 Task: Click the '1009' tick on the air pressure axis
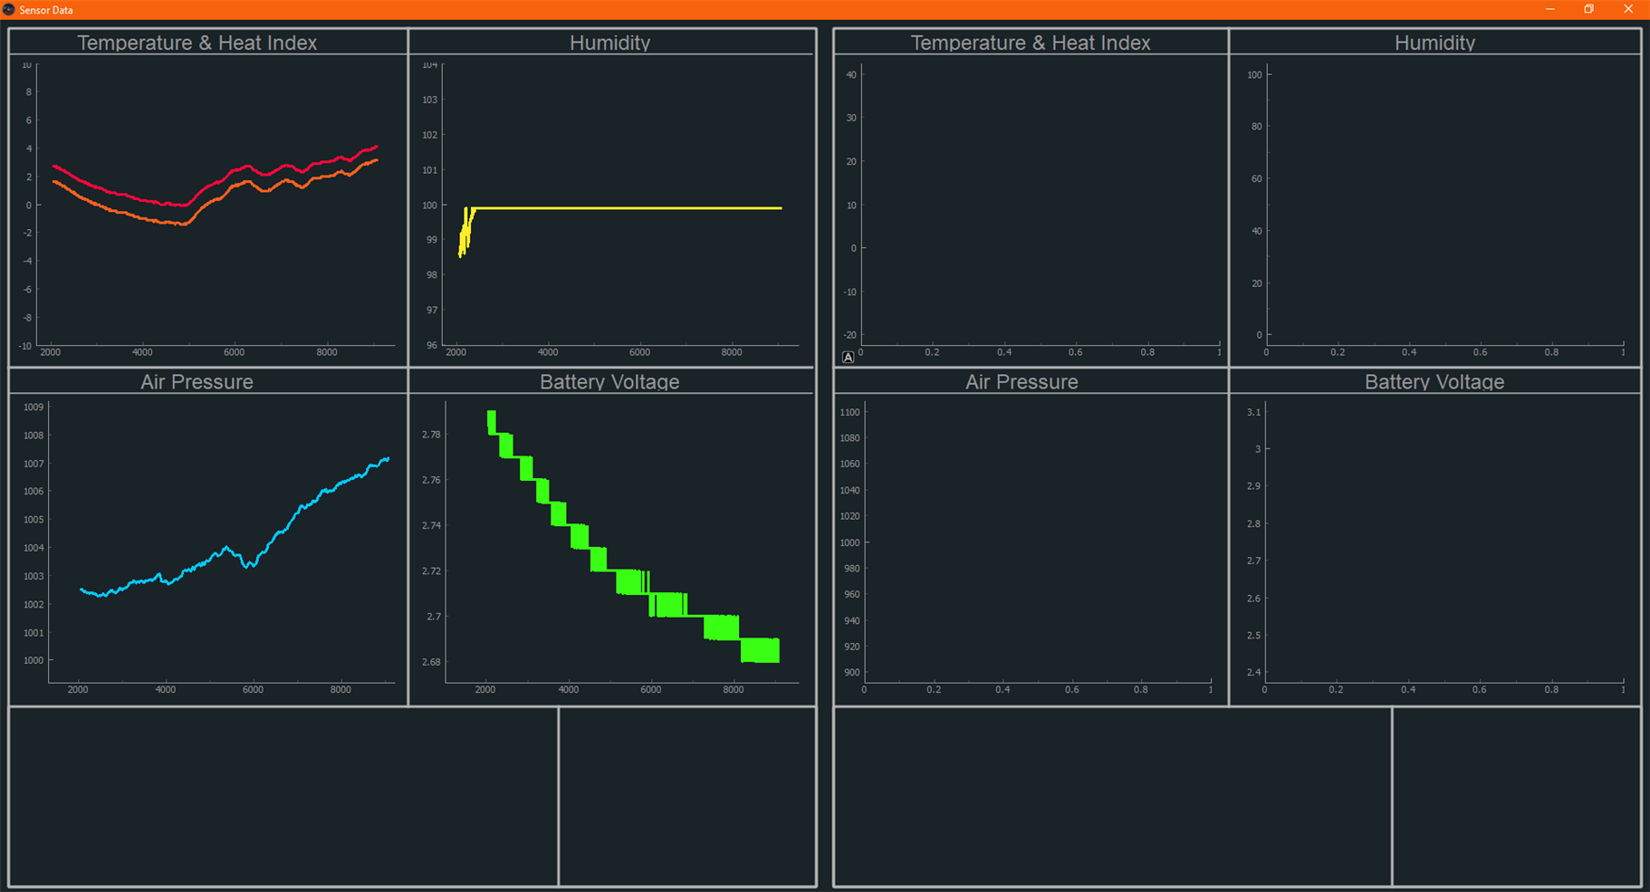coord(34,407)
